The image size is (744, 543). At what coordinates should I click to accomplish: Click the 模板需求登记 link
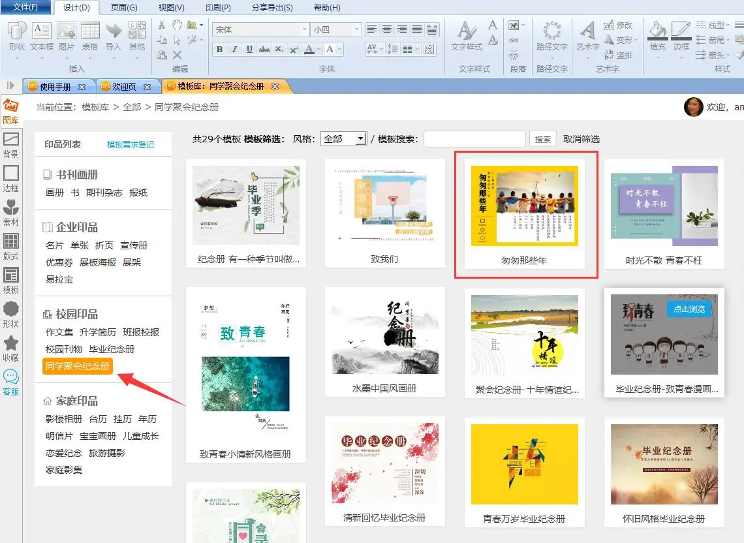[x=131, y=144]
